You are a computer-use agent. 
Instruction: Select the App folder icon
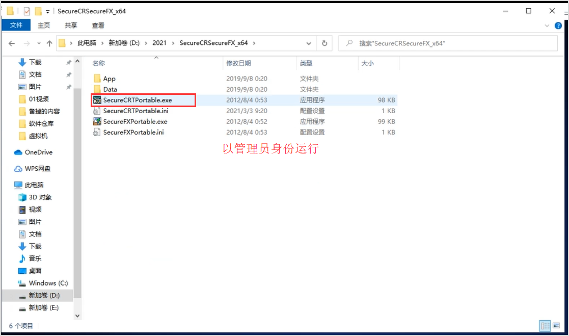(97, 79)
